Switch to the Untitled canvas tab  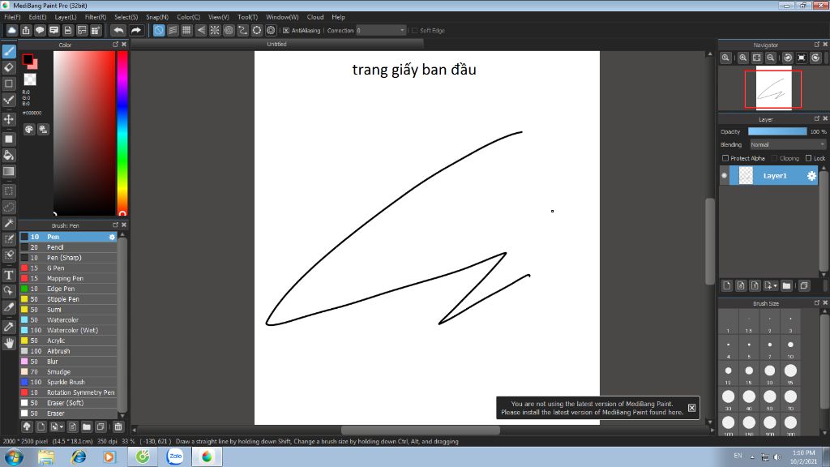coord(276,45)
